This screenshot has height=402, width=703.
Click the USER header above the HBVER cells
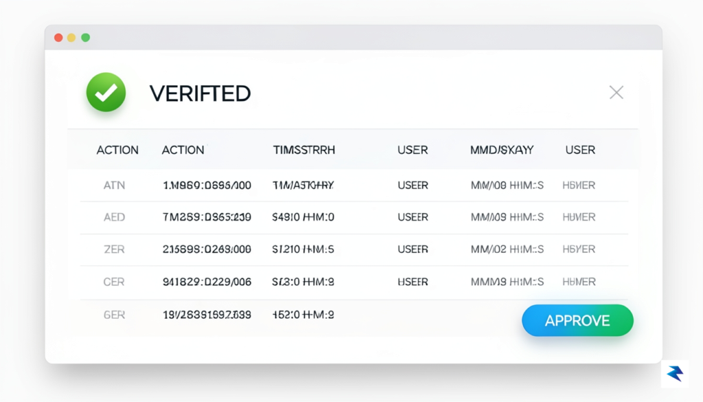pyautogui.click(x=580, y=150)
